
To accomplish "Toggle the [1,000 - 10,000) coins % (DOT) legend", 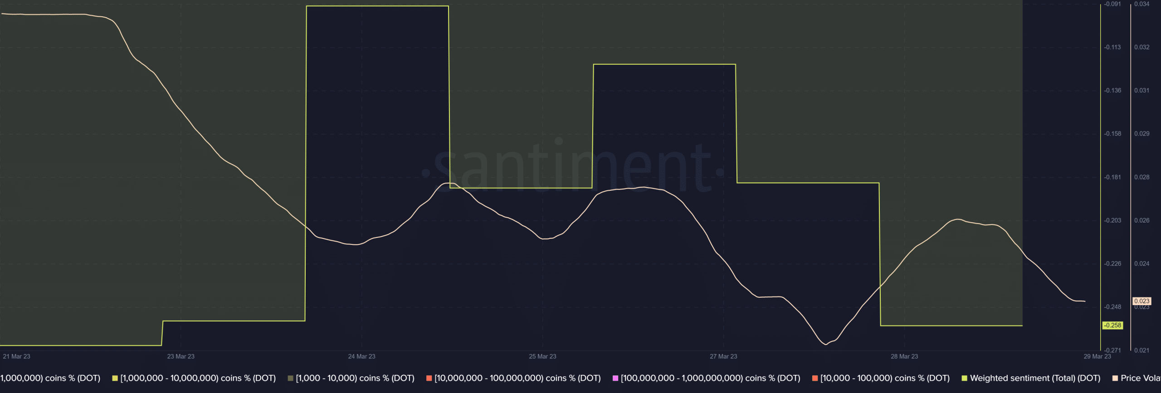I will (351, 378).
